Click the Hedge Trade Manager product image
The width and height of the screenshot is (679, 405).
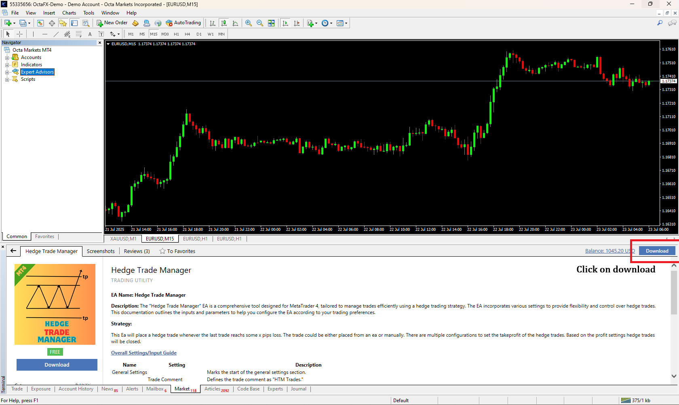[55, 304]
